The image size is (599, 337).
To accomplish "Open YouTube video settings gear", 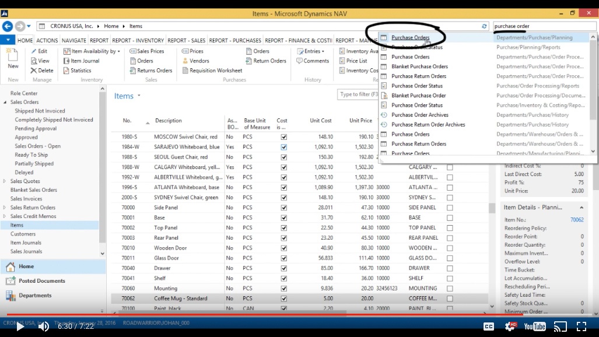I will click(x=510, y=327).
